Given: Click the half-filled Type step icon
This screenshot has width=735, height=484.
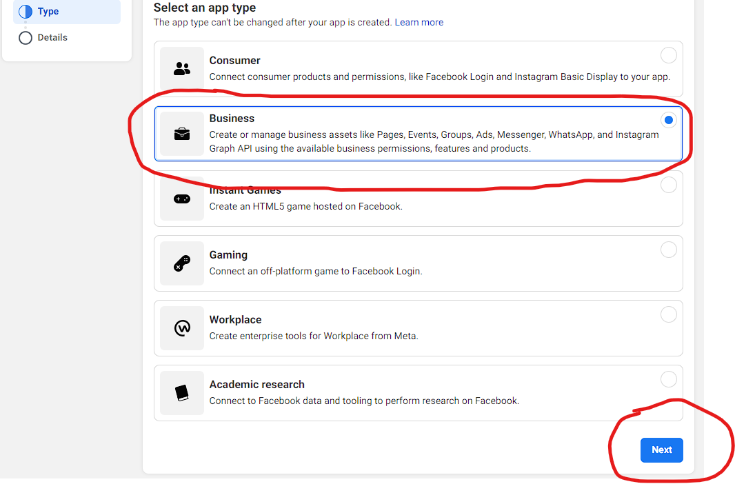Looking at the screenshot, I should 26,11.
